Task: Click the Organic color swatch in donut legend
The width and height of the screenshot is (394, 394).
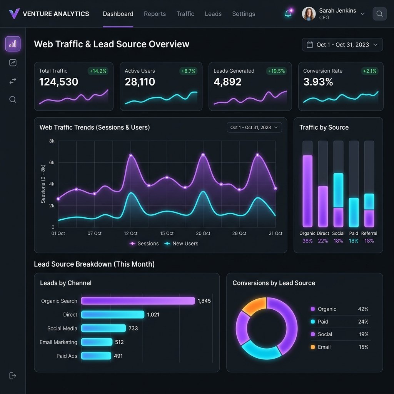Action: pos(313,309)
